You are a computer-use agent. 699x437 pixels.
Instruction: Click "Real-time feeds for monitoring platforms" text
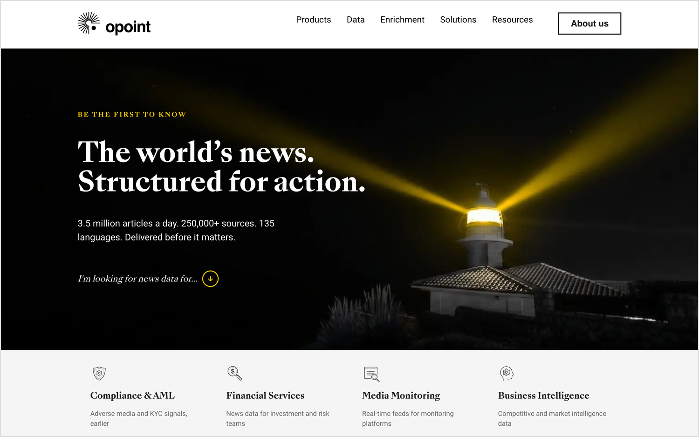point(408,418)
